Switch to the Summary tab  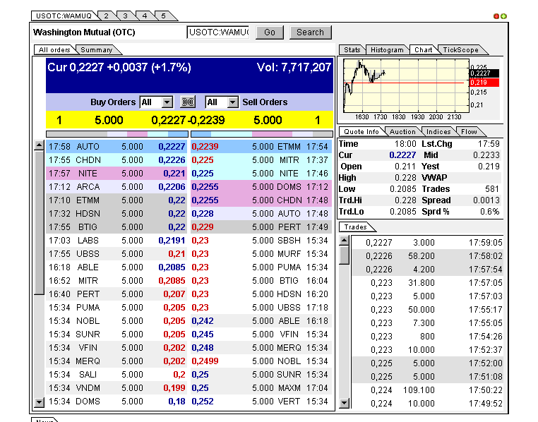click(97, 50)
